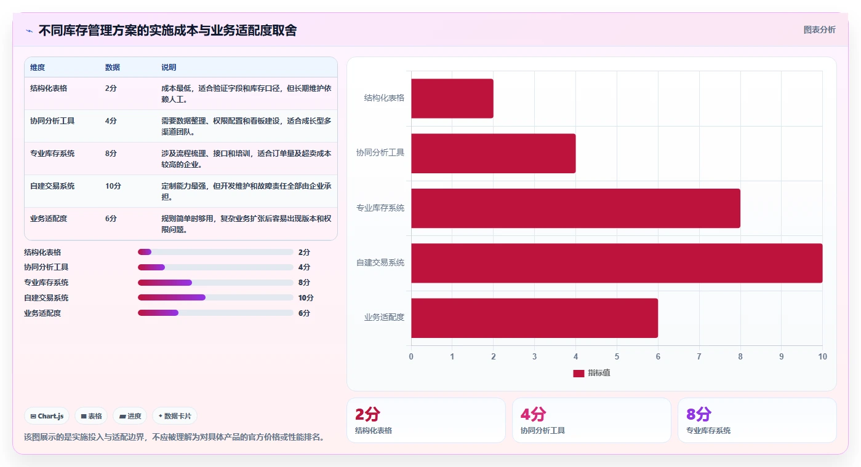Click the footnote starting 该图展示的是
The height and width of the screenshot is (467, 861).
(174, 438)
